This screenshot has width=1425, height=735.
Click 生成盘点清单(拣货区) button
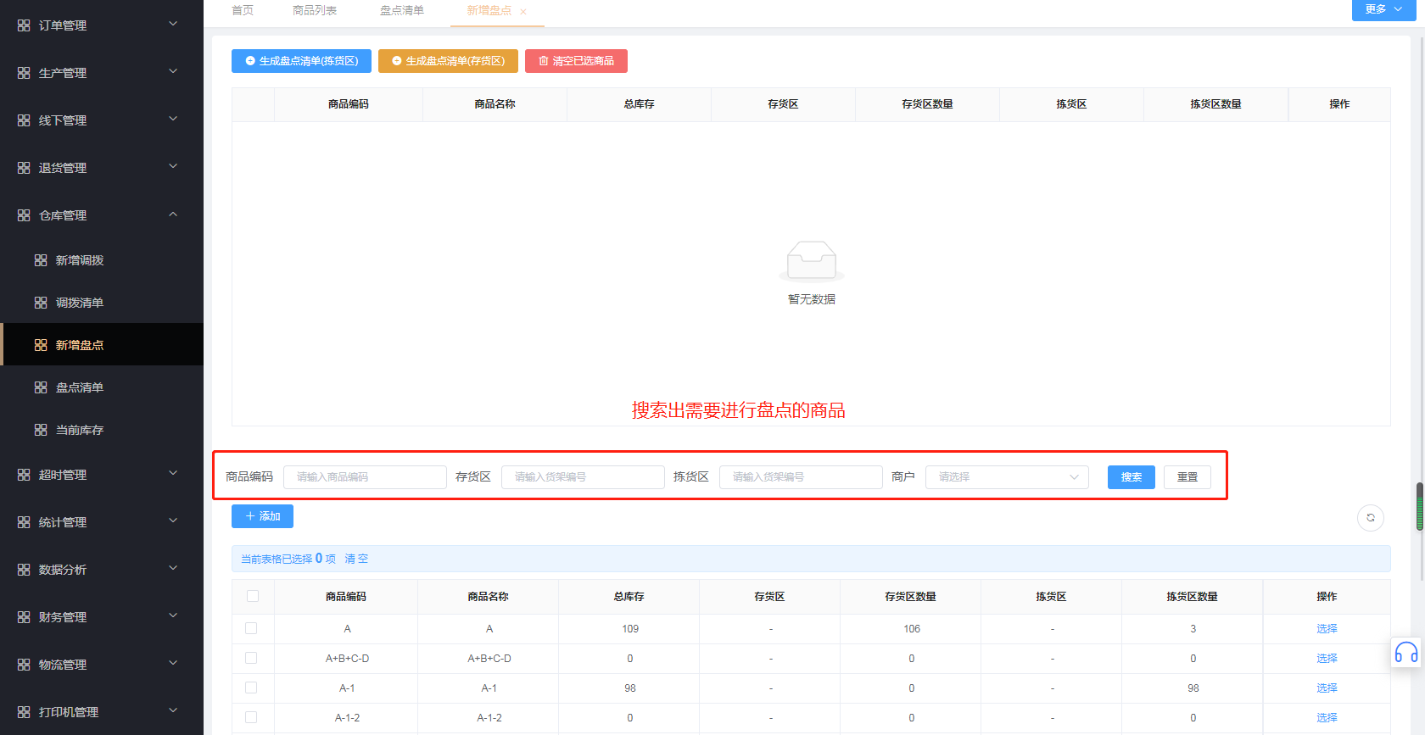pos(301,61)
